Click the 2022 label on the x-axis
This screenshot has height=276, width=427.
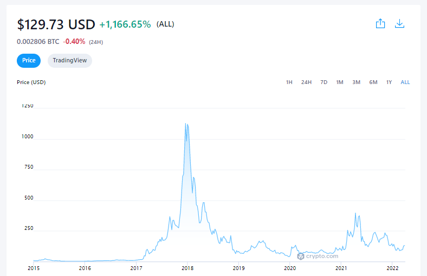pos(392,268)
